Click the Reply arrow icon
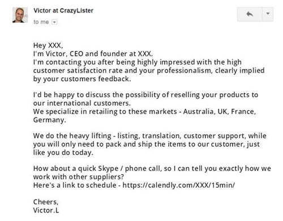 click(x=250, y=14)
